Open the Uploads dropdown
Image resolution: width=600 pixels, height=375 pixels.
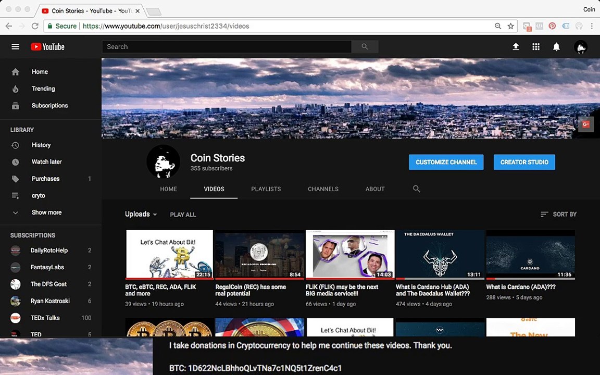click(141, 214)
